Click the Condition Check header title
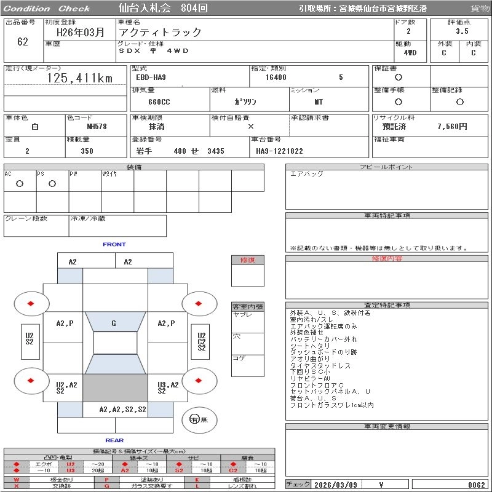 pyautogui.click(x=47, y=9)
